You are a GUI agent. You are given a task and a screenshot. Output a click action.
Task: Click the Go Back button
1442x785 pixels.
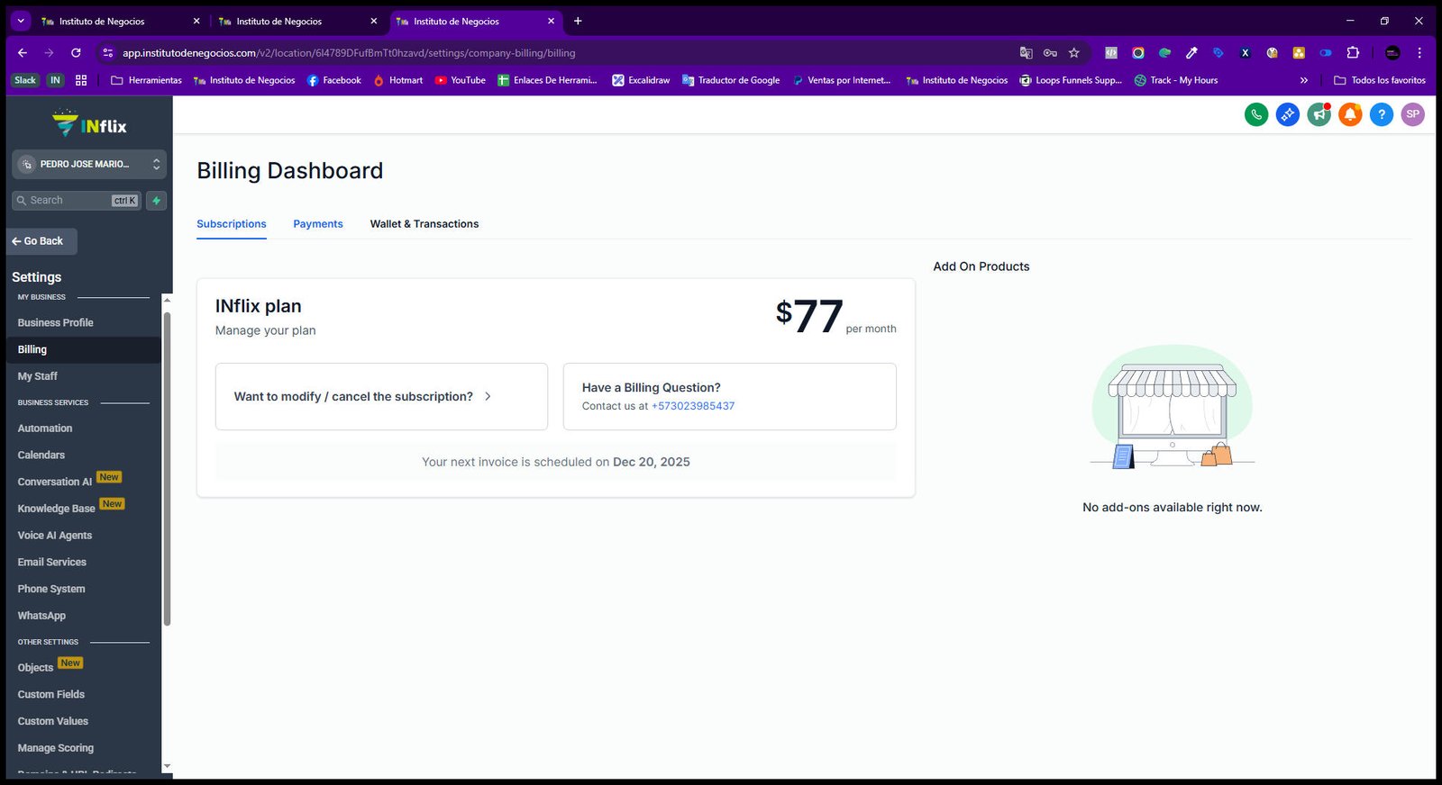41,241
